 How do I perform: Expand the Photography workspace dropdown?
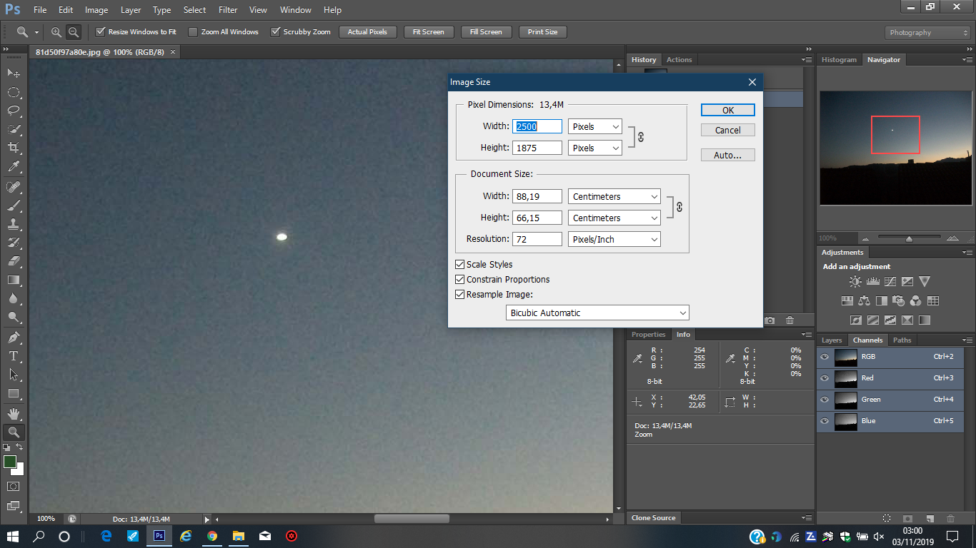927,33
